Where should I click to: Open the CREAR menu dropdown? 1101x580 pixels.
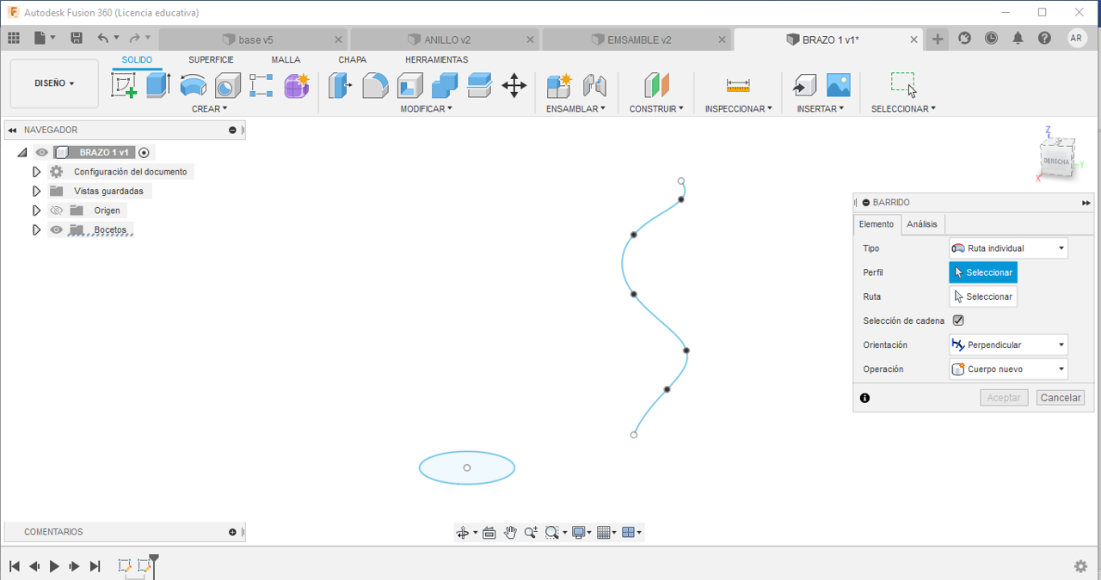(x=209, y=109)
